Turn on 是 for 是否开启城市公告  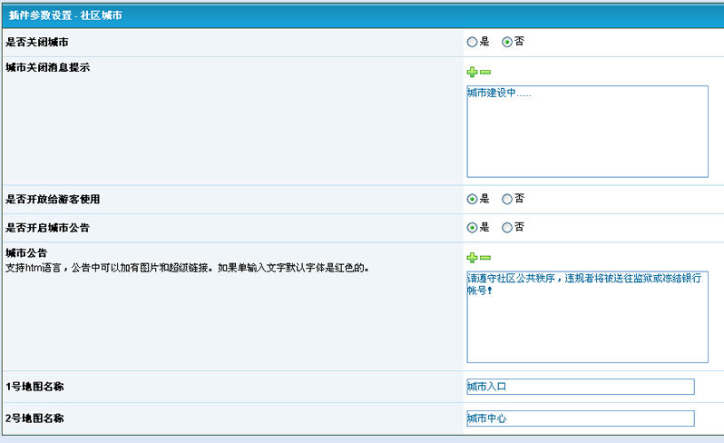[472, 227]
